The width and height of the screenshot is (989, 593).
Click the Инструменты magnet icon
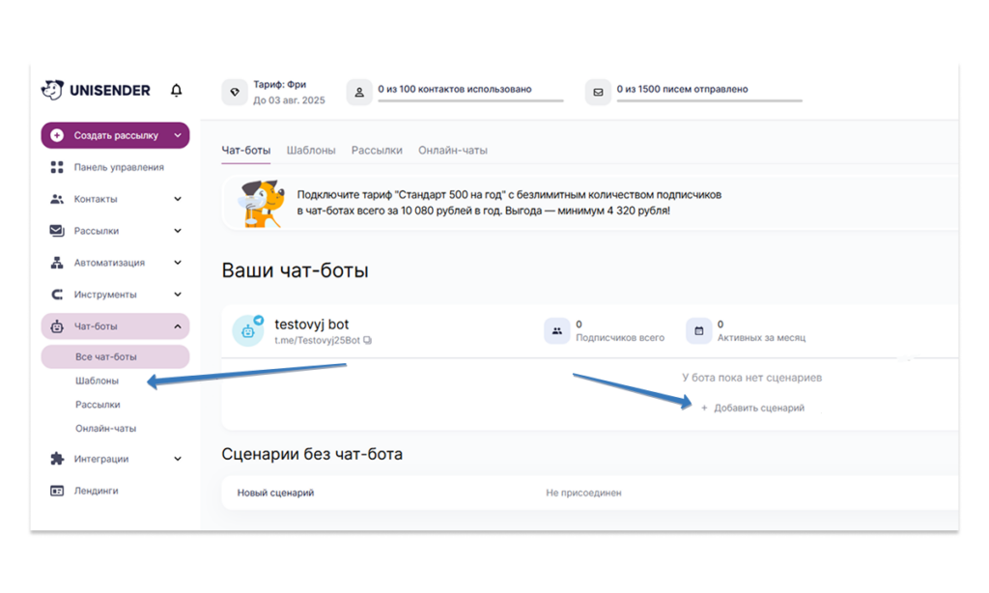click(x=56, y=295)
